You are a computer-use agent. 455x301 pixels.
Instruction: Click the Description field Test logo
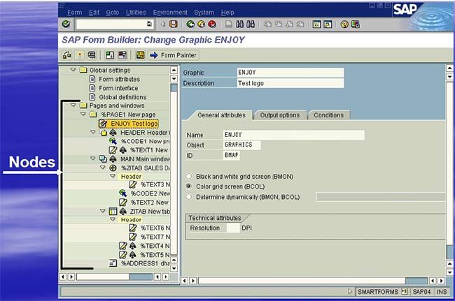click(290, 83)
